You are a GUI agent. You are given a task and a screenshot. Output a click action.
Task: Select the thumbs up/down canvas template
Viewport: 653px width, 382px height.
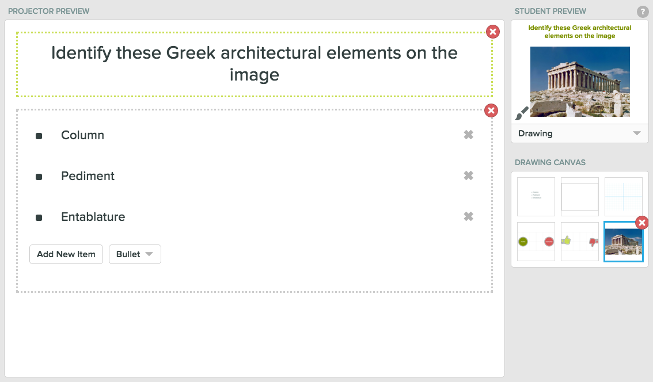tap(579, 241)
